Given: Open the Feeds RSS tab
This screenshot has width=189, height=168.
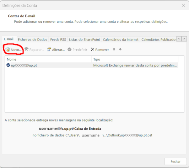Looking at the screenshot, I should 58,40.
